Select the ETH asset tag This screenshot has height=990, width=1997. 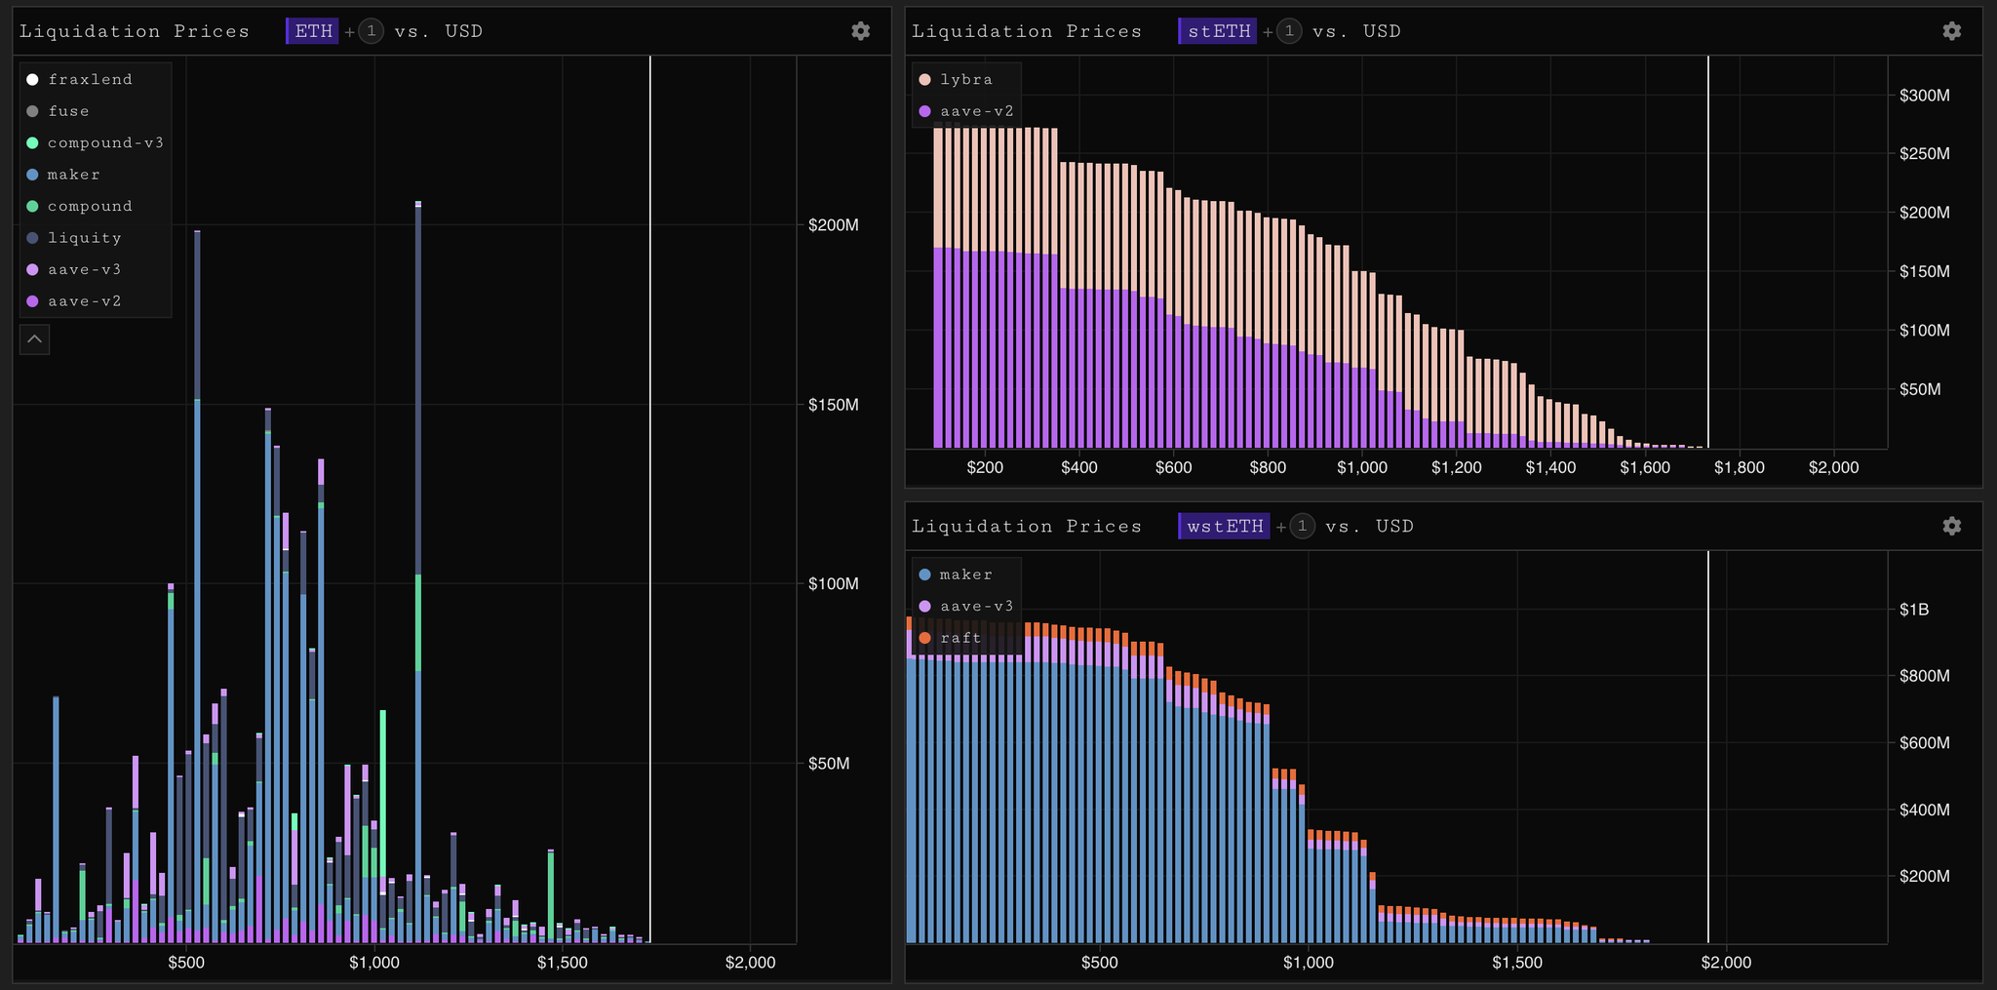(312, 31)
